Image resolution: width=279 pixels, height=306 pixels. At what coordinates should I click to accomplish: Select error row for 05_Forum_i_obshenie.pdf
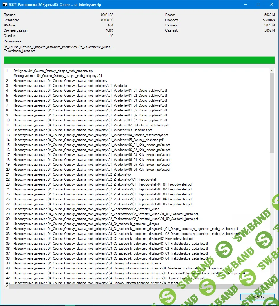89,140
